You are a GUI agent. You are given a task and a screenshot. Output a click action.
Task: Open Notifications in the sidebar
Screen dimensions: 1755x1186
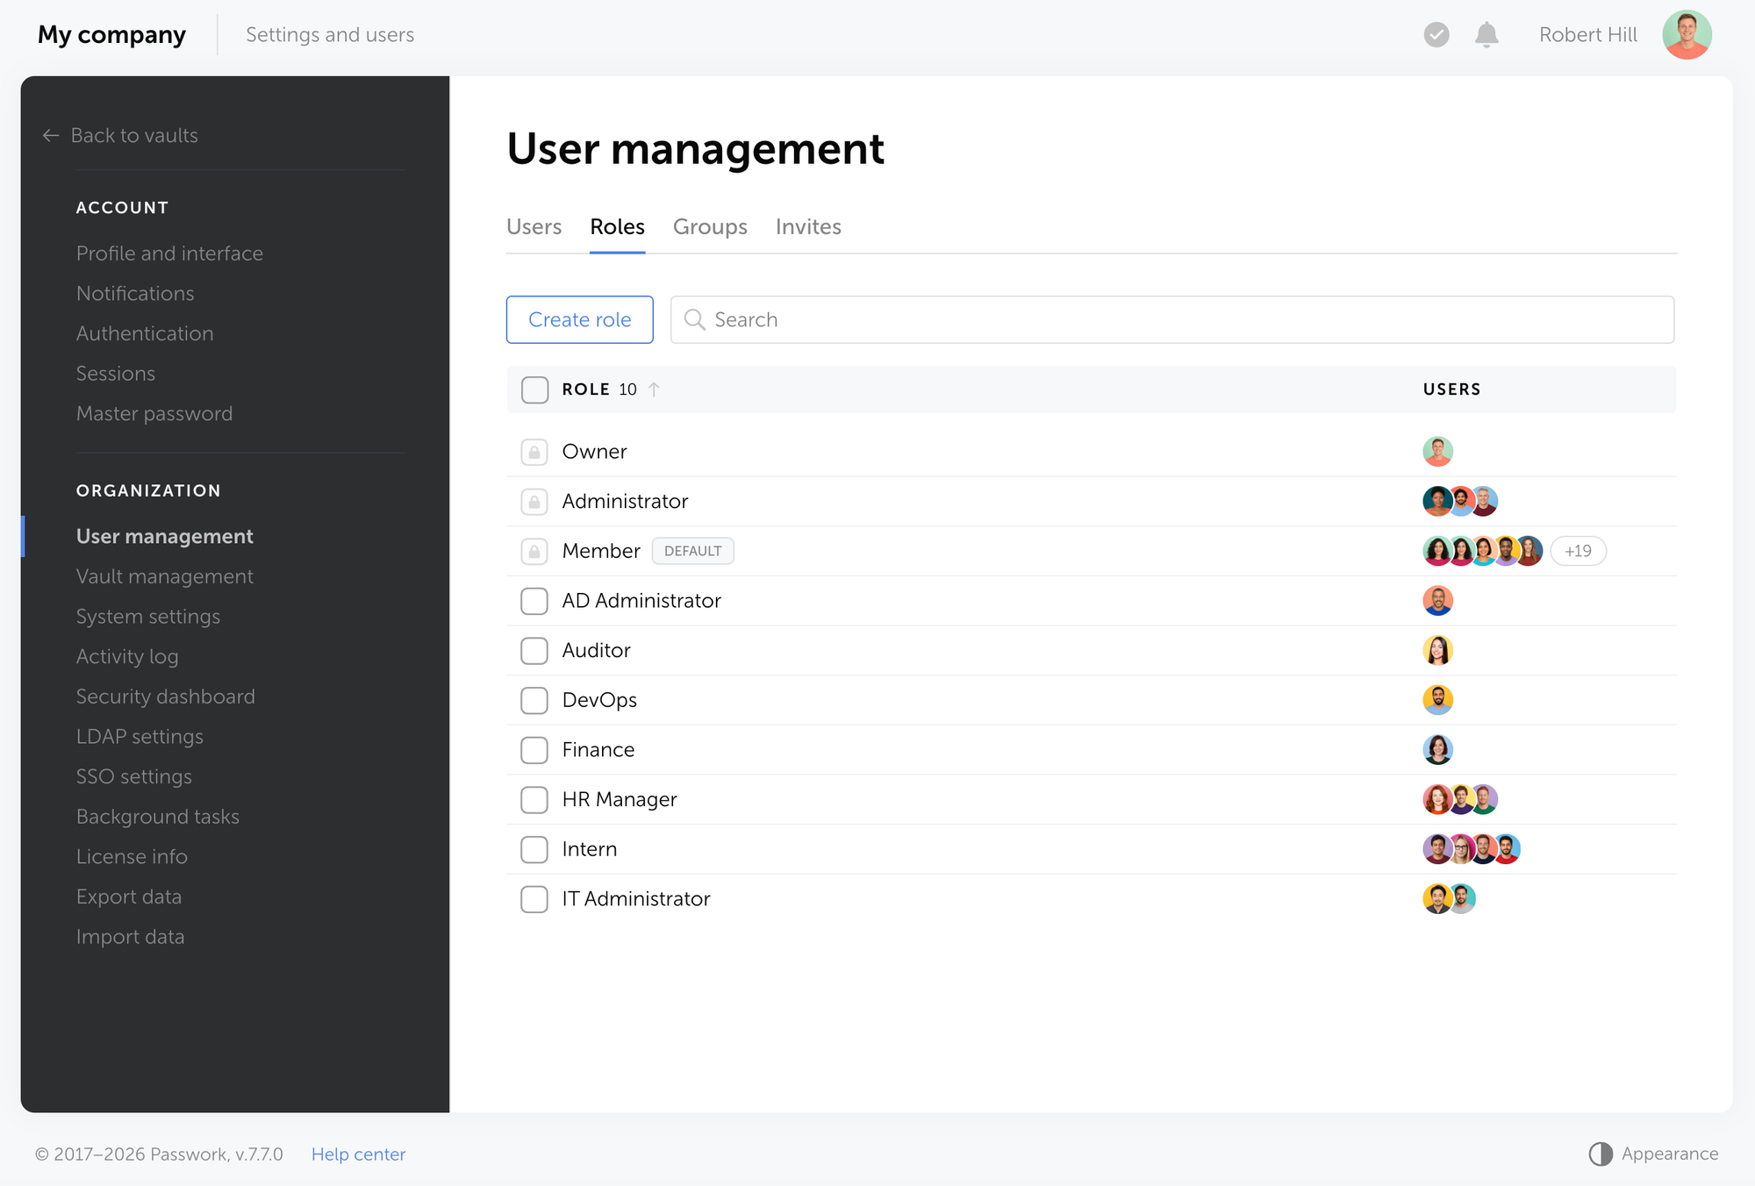pyautogui.click(x=135, y=293)
